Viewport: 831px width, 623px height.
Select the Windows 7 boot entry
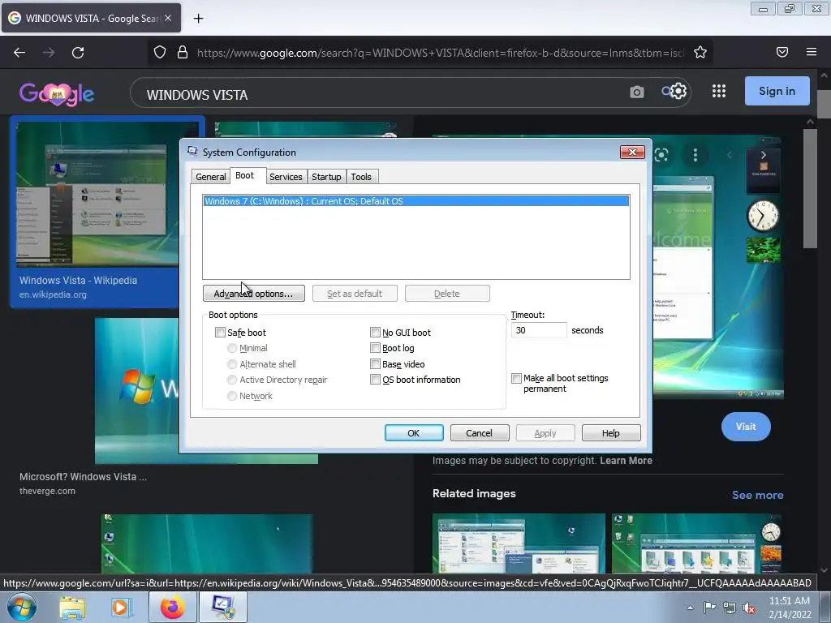click(x=416, y=201)
